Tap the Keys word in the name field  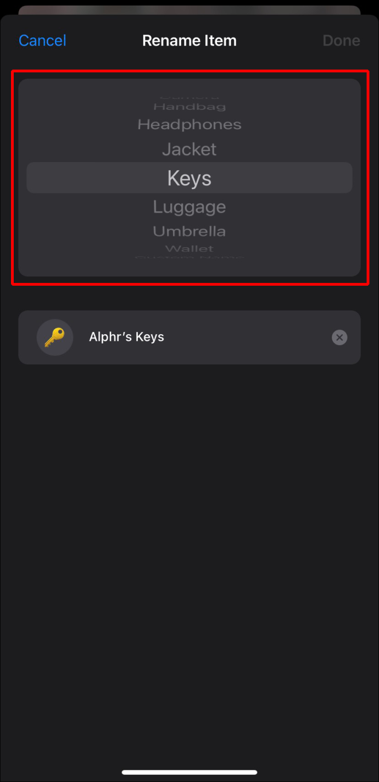[x=150, y=337]
